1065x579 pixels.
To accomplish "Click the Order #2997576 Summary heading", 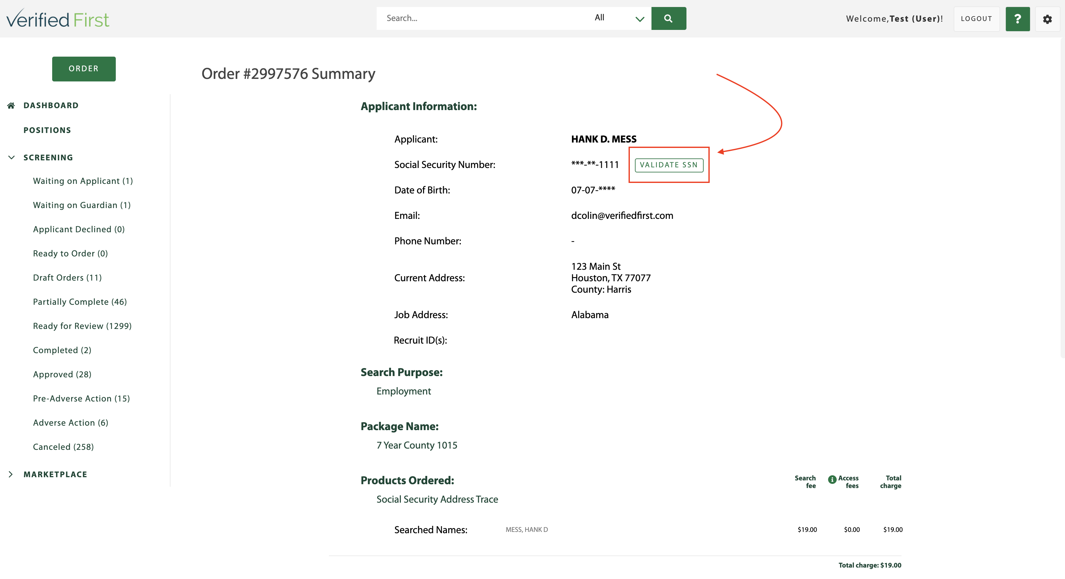I will 288,74.
